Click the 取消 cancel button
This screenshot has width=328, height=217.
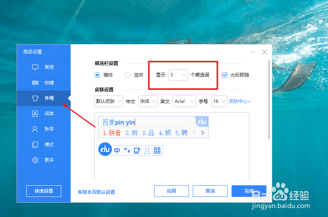pos(210,191)
